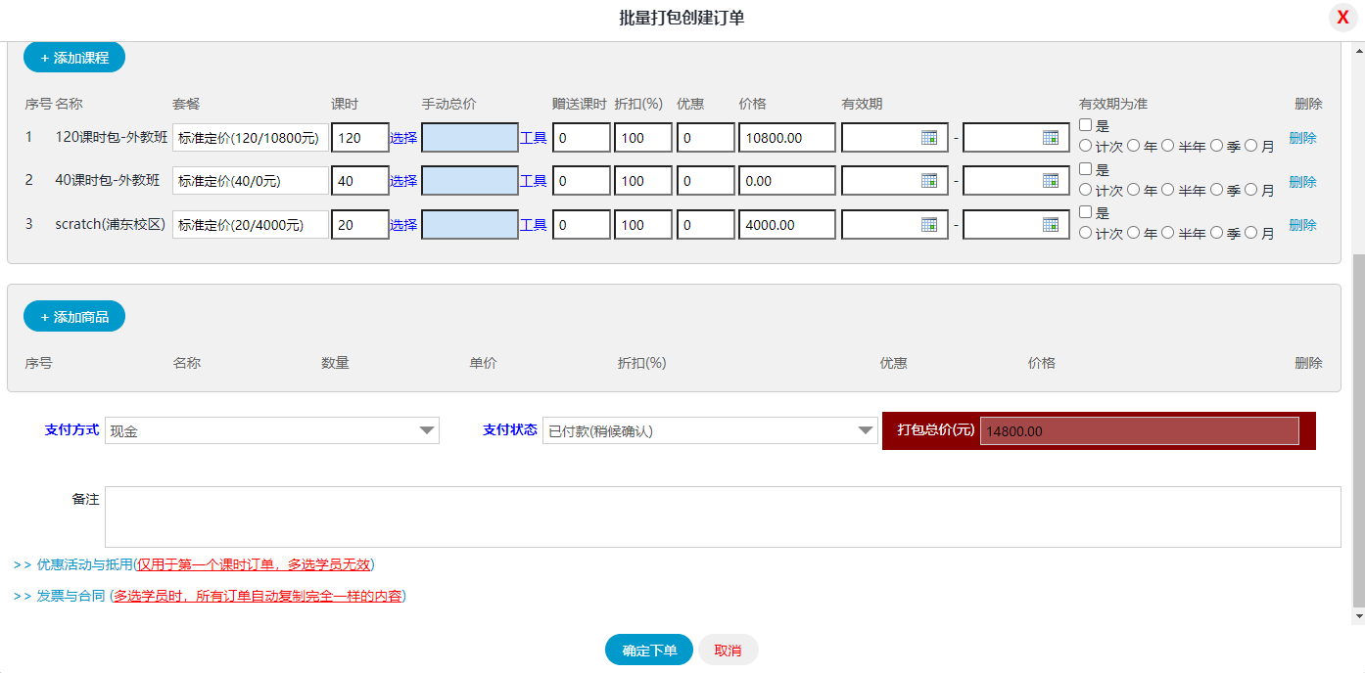Check the 是 checkbox in row 1
Image resolution: width=1365 pixels, height=673 pixels.
[1085, 125]
